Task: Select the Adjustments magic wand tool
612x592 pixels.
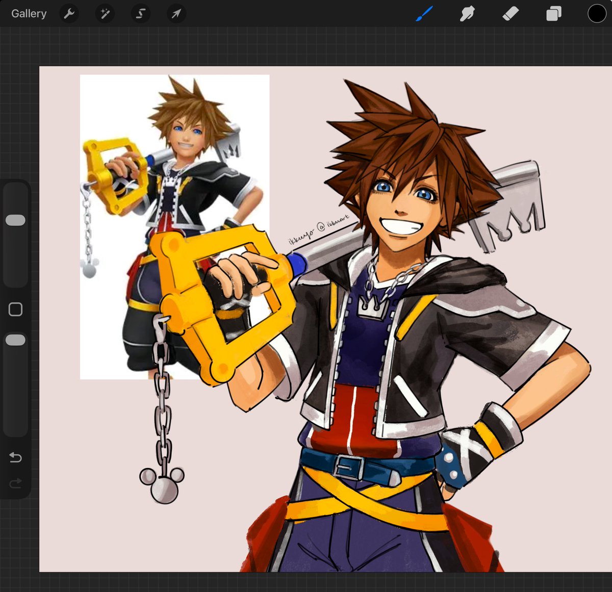Action: (105, 13)
